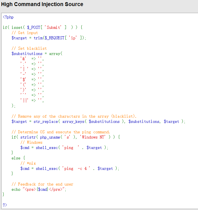Click the '// *nix' comment

pyautogui.click(x=26, y=163)
